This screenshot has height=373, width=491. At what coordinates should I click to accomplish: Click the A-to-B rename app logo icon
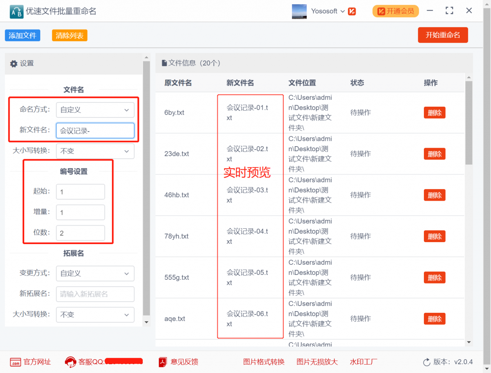point(16,12)
